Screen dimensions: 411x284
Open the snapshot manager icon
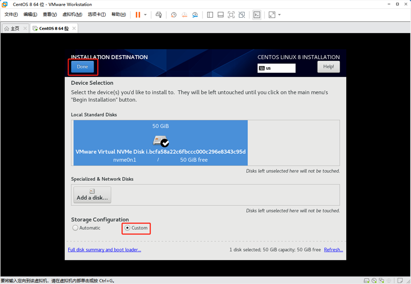[195, 15]
